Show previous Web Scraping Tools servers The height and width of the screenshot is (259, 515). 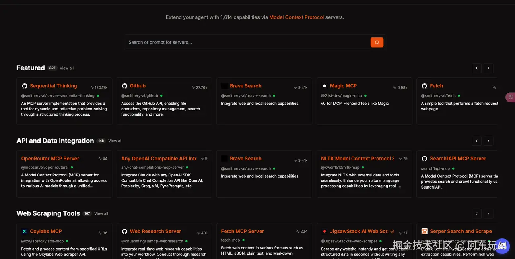click(476, 213)
